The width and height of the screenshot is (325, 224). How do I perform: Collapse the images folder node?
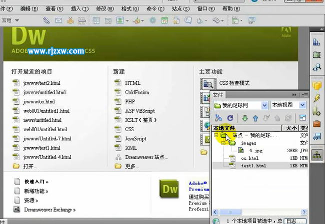223,143
